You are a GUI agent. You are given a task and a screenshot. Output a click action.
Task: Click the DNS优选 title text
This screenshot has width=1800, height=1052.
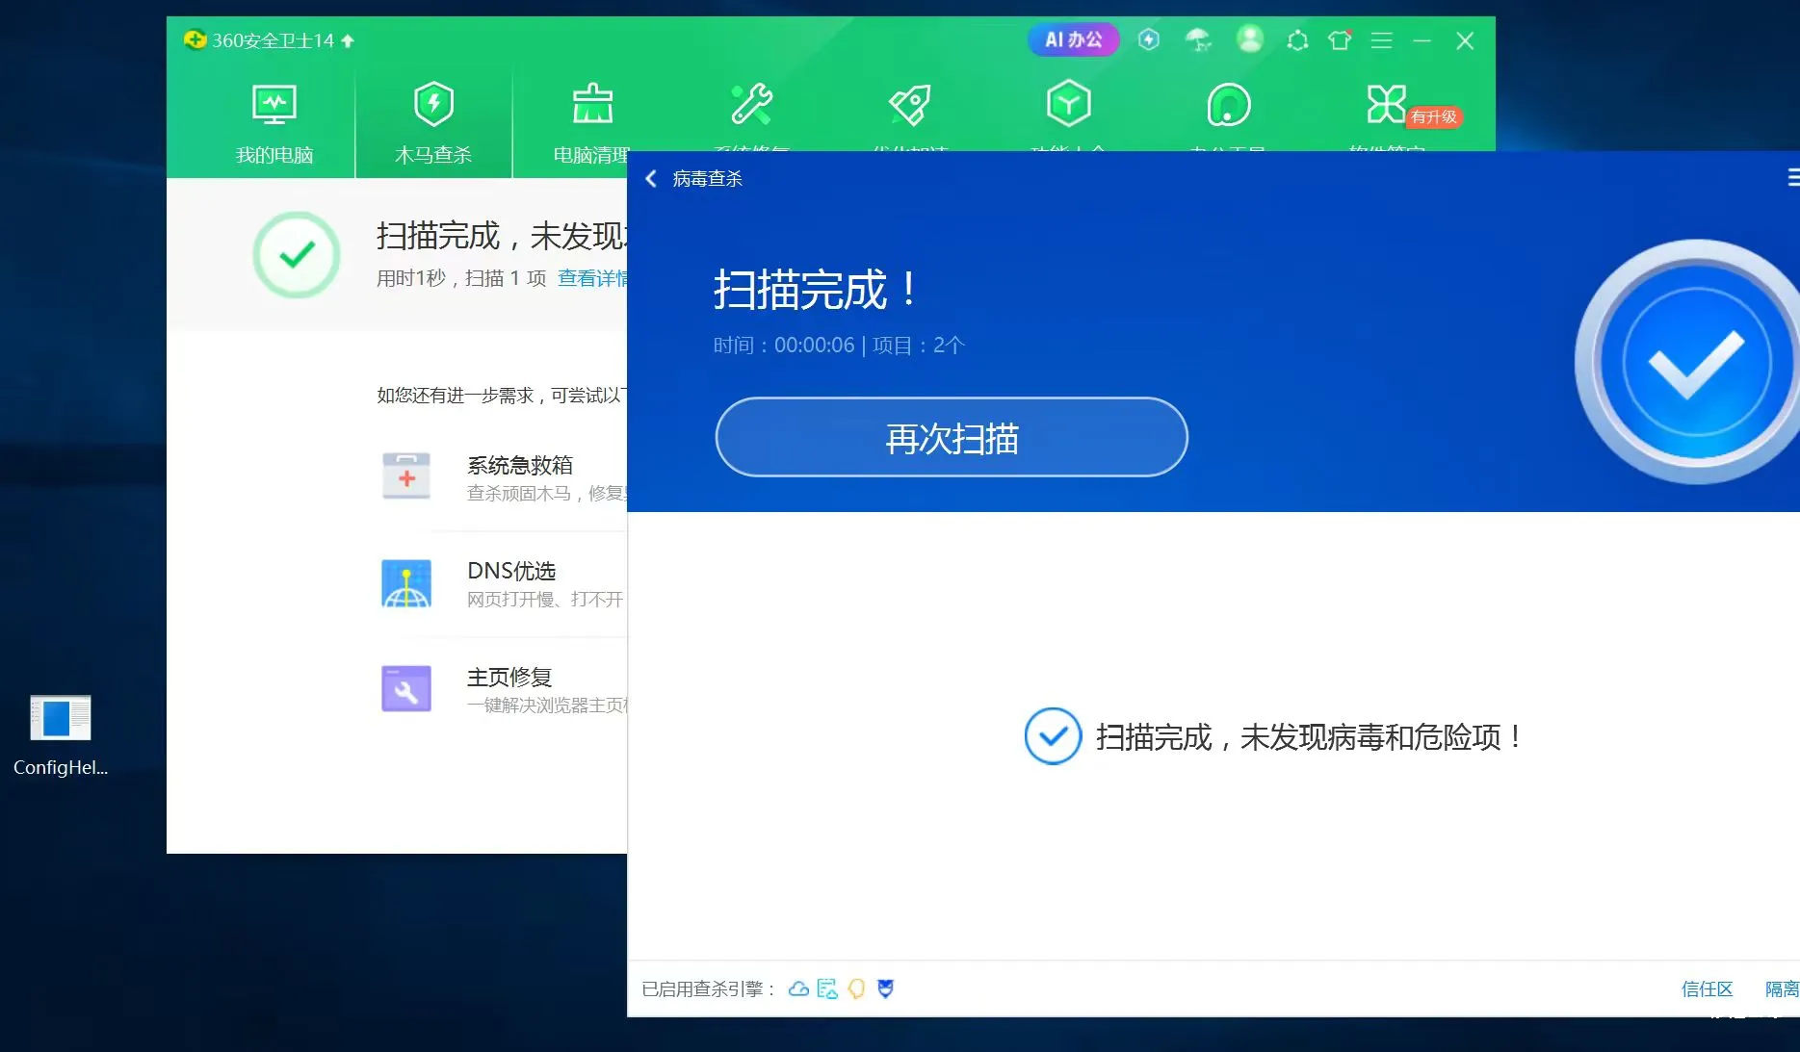pyautogui.click(x=511, y=572)
